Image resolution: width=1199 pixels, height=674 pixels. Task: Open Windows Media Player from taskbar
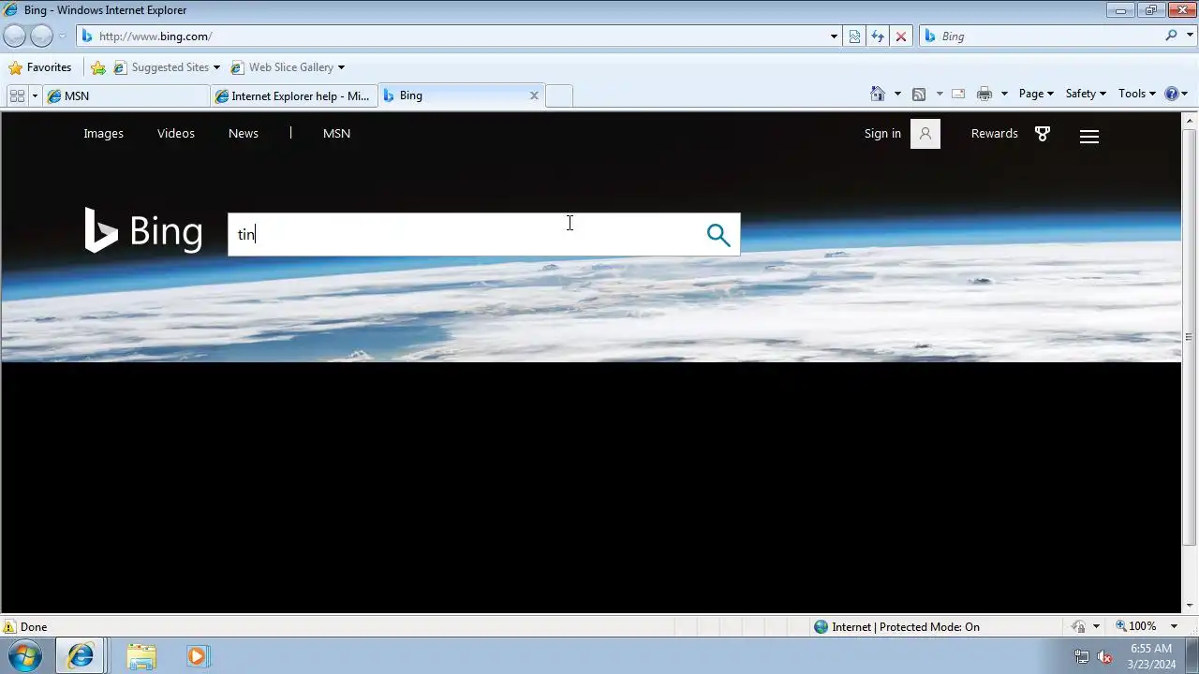point(197,656)
